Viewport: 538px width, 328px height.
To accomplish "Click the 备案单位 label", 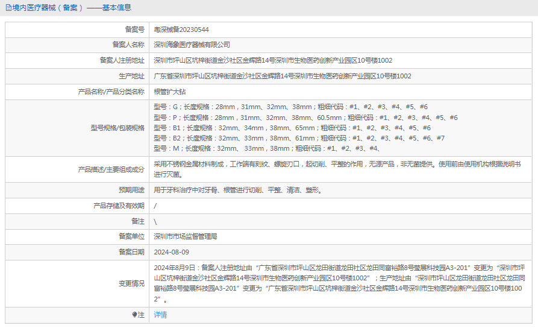I will tap(131, 236).
